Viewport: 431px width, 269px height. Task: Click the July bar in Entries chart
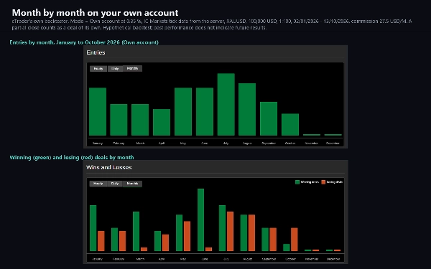tap(226, 104)
